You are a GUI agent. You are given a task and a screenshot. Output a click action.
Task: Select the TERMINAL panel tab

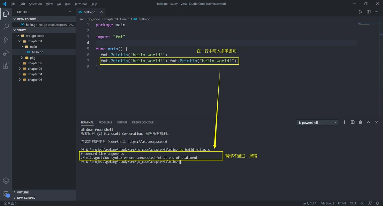tap(87, 123)
